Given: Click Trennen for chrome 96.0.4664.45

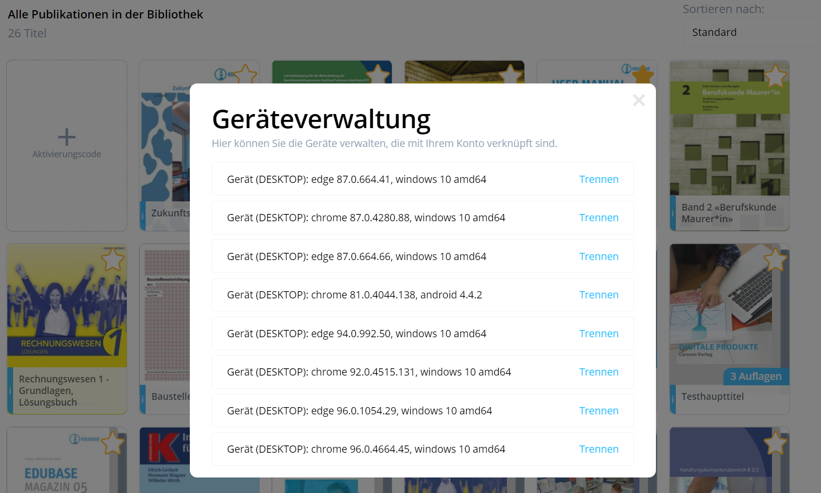Looking at the screenshot, I should 599,449.
